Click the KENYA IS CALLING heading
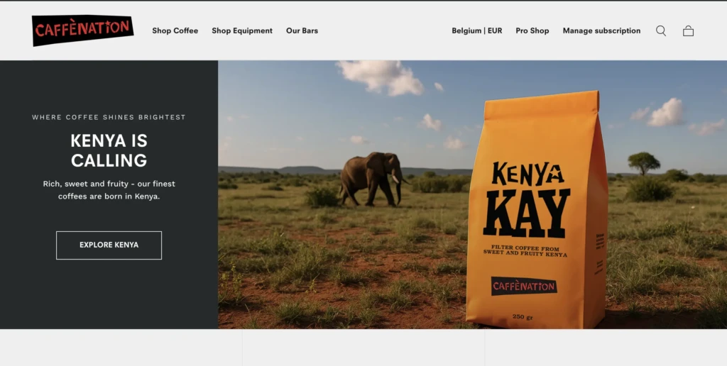The width and height of the screenshot is (727, 366). click(109, 150)
